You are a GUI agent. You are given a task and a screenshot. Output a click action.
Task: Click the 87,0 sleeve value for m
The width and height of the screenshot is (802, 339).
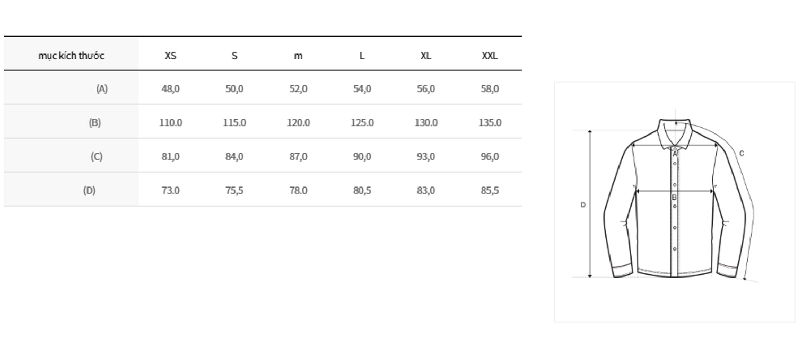[298, 156]
